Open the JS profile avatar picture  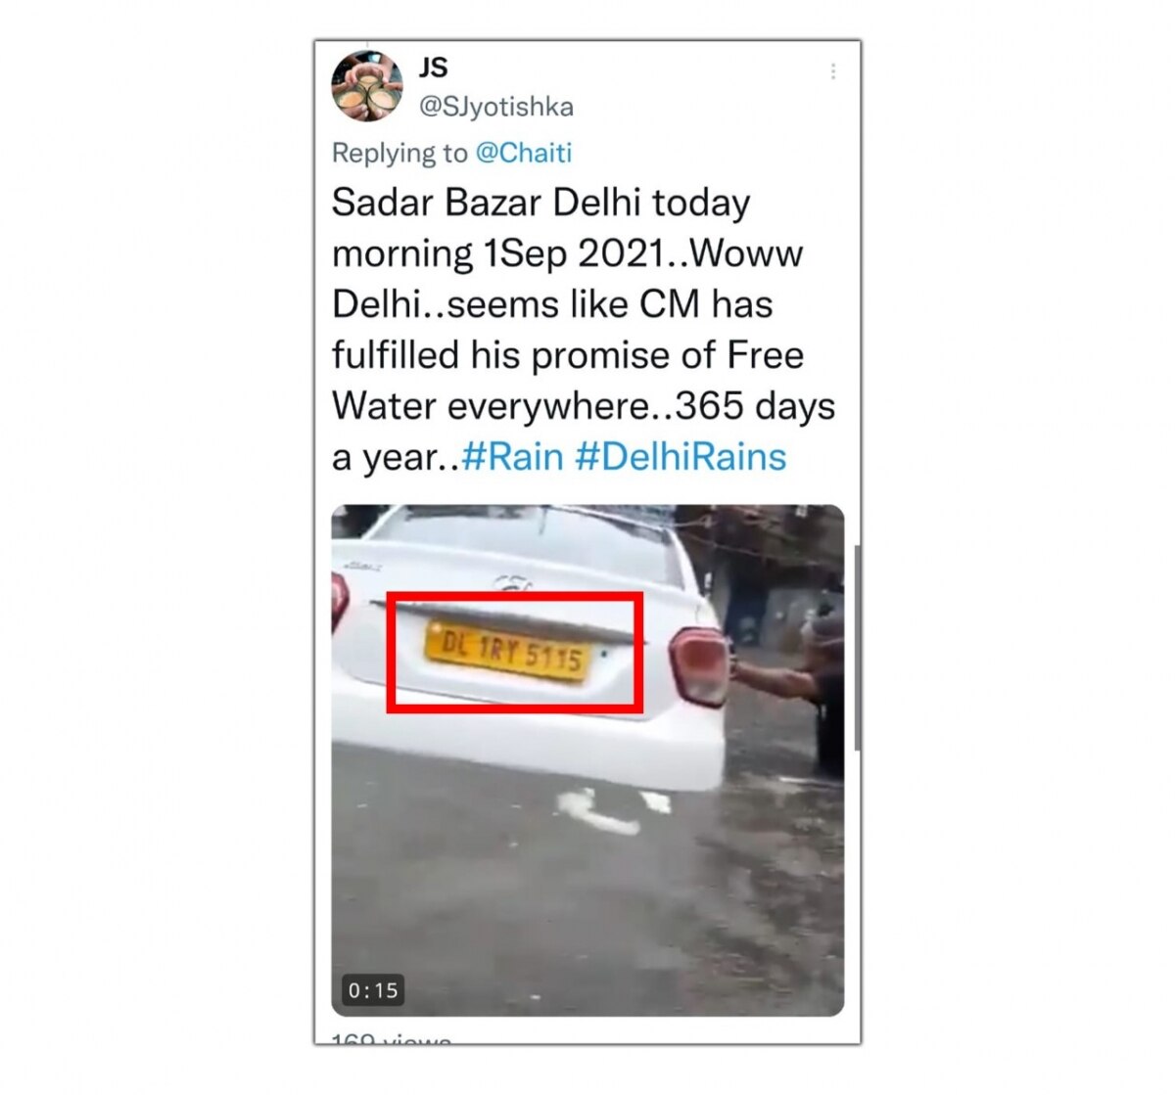[x=367, y=86]
